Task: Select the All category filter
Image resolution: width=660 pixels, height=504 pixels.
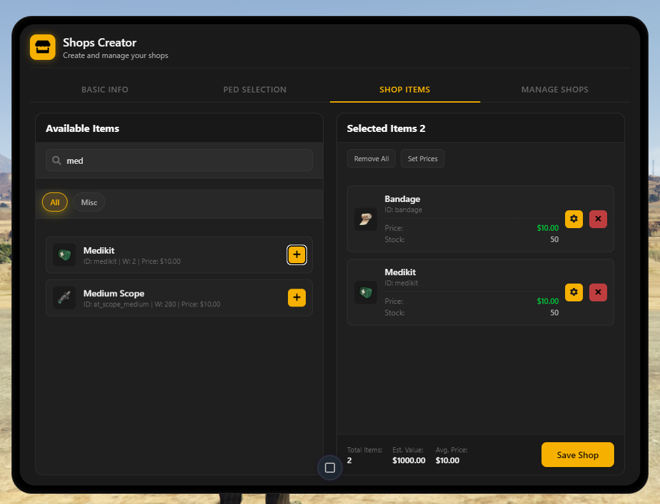Action: click(55, 202)
